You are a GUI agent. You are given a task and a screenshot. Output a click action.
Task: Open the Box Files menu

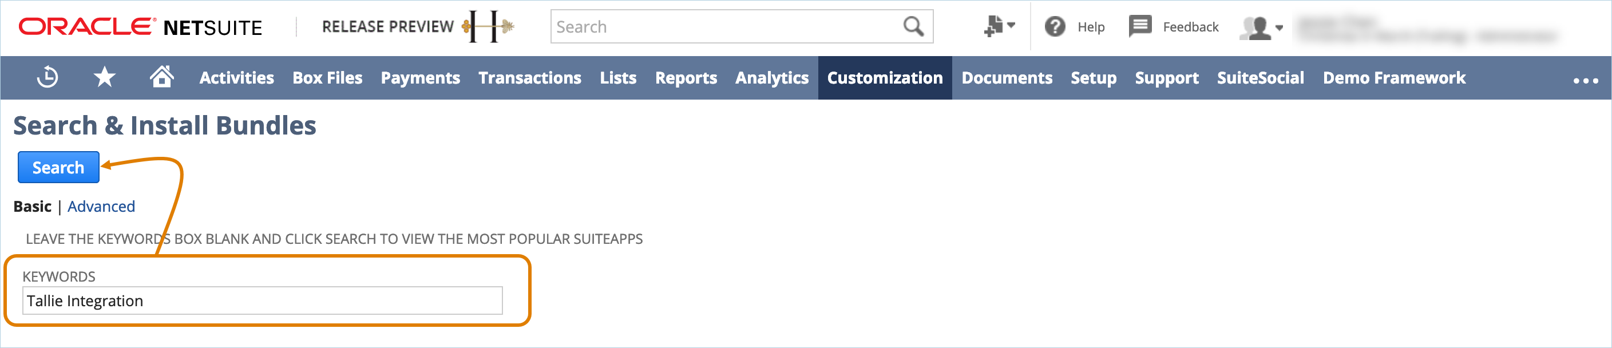327,78
